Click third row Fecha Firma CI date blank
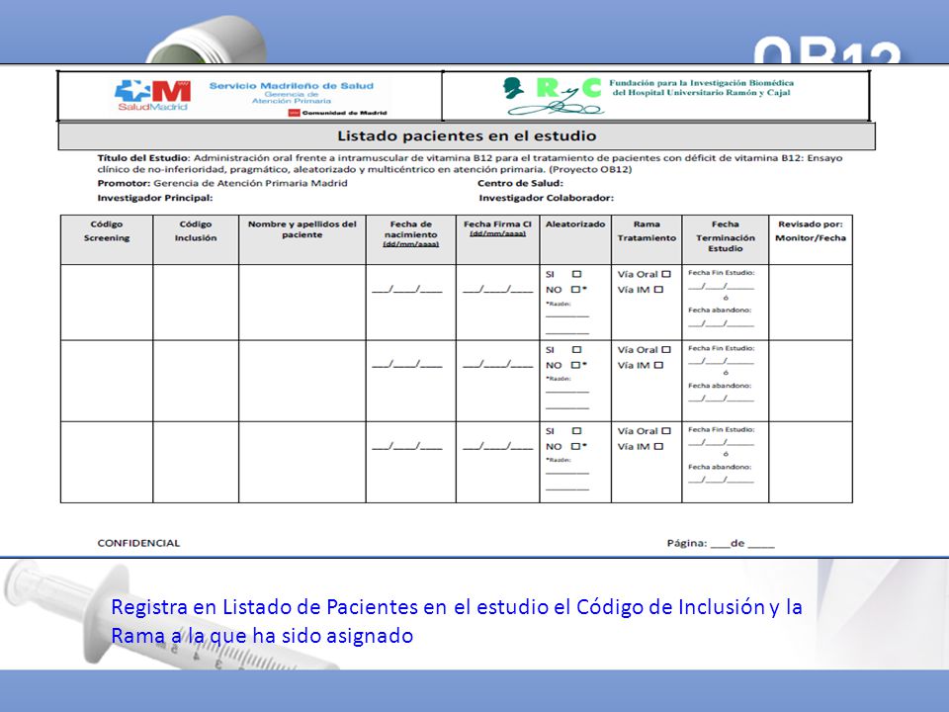This screenshot has height=712, width=949. tap(497, 446)
